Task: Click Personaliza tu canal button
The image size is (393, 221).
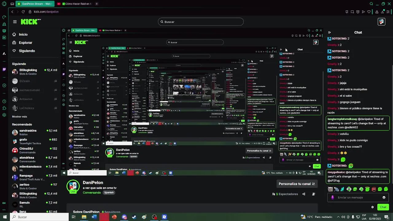Action: [297, 184]
